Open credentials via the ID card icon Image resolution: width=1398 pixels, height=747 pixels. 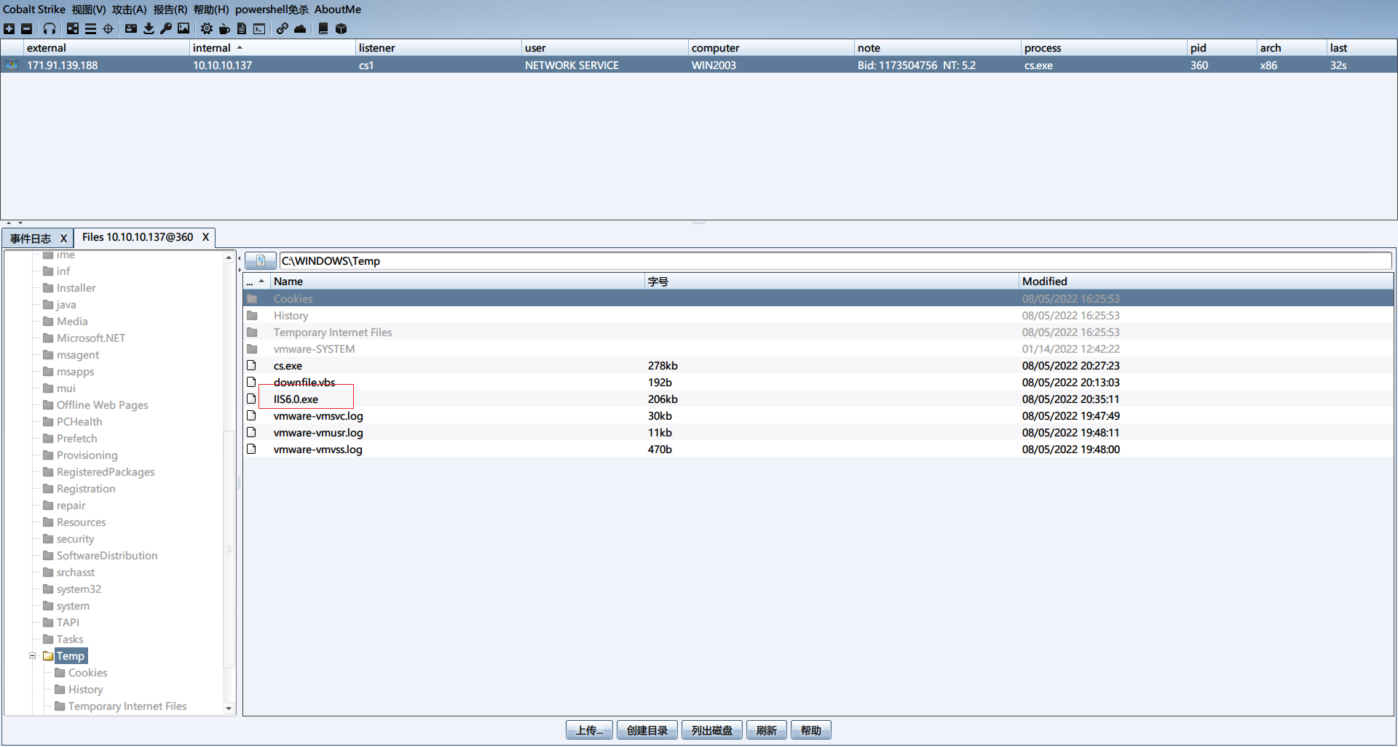131,29
